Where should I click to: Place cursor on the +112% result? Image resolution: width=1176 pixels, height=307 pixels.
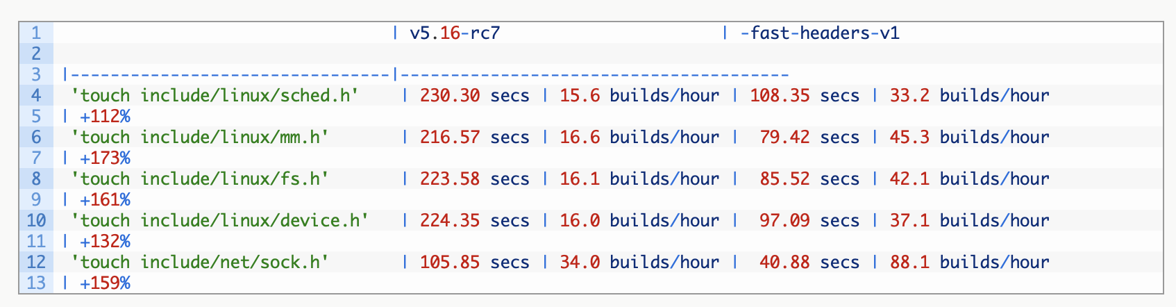point(105,116)
